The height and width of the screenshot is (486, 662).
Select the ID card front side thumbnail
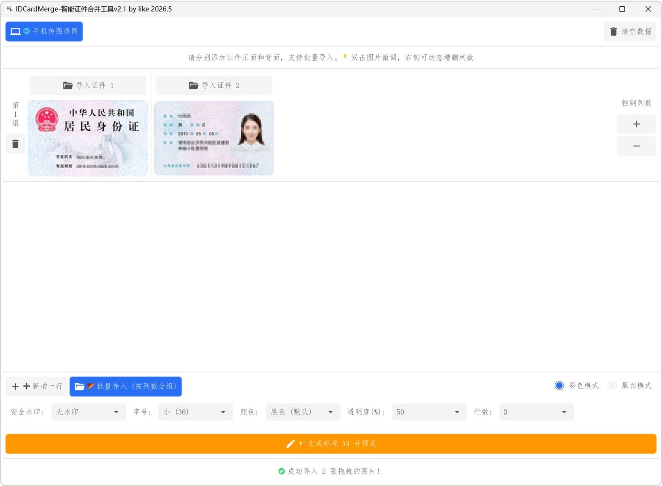tap(88, 138)
